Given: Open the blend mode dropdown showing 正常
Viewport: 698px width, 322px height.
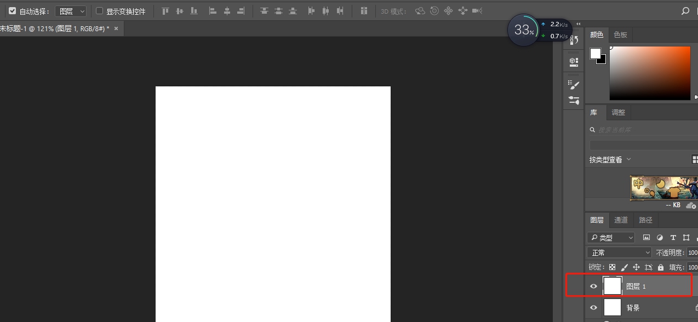Looking at the screenshot, I should click(619, 252).
